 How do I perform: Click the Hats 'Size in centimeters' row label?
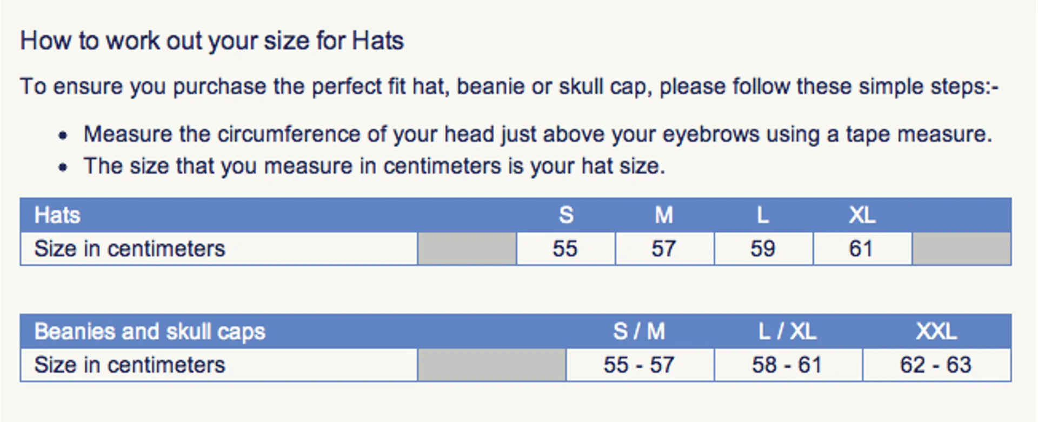(130, 249)
